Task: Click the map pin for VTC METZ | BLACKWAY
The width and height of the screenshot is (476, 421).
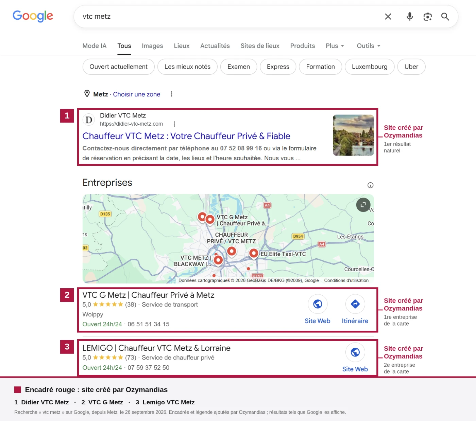Action: (218, 260)
